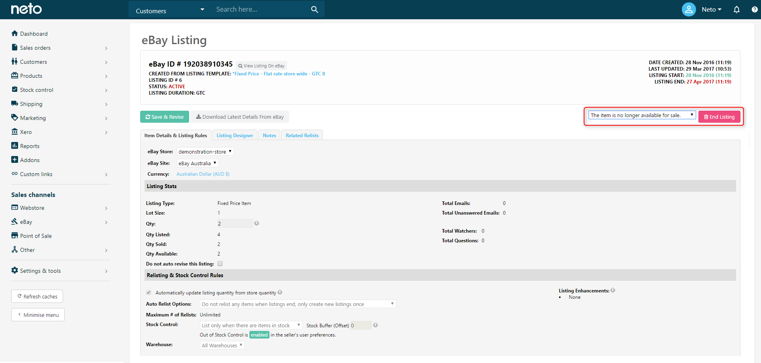Click the Addons plus icon
Image resolution: width=761 pixels, height=363 pixels.
coord(15,160)
